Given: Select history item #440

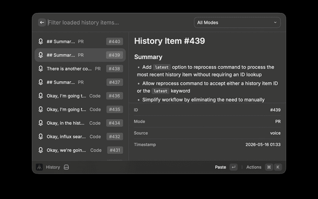Looking at the screenshot, I should tap(80, 42).
